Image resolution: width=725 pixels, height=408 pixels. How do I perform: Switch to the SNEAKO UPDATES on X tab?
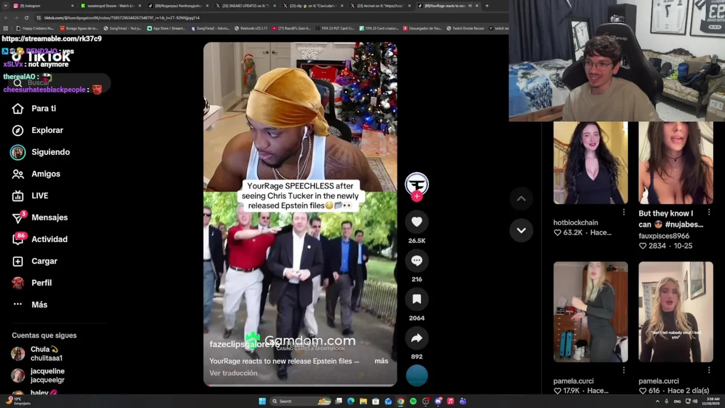245,6
